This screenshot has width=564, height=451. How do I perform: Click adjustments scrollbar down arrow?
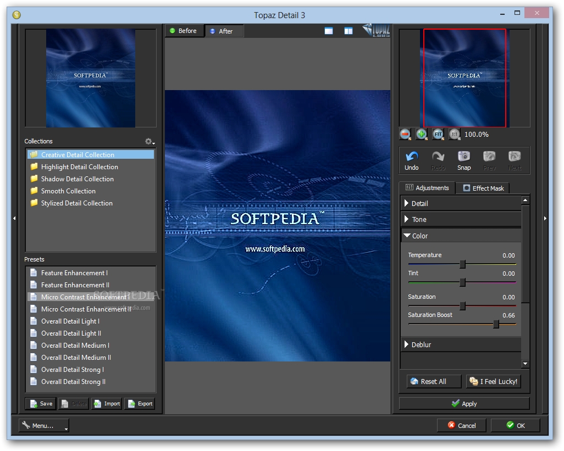pyautogui.click(x=525, y=364)
